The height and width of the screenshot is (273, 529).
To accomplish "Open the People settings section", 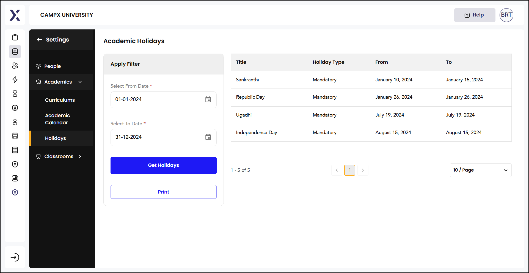I will pyautogui.click(x=53, y=66).
